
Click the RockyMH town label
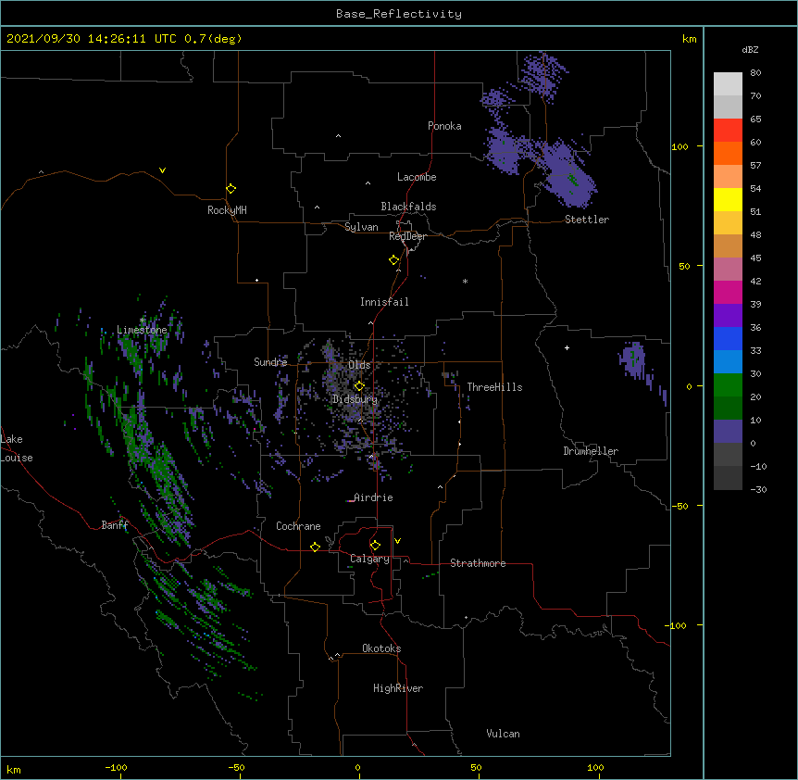pyautogui.click(x=227, y=210)
